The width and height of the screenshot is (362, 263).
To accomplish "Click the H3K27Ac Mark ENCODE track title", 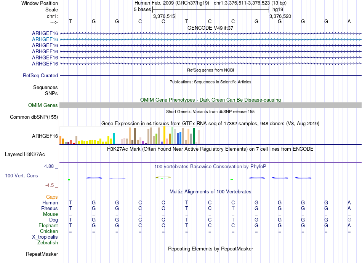I will coord(210,149).
